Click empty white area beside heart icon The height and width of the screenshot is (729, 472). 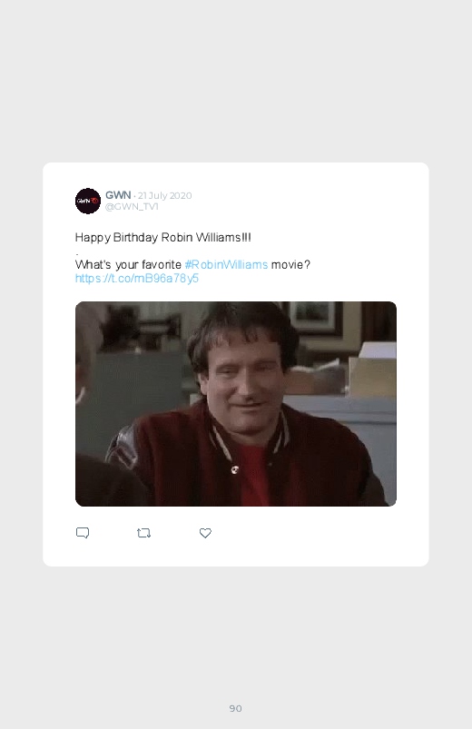[302, 533]
